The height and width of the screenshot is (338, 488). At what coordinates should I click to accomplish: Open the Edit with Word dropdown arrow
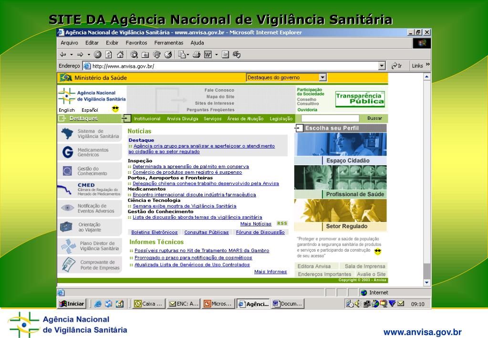click(216, 55)
